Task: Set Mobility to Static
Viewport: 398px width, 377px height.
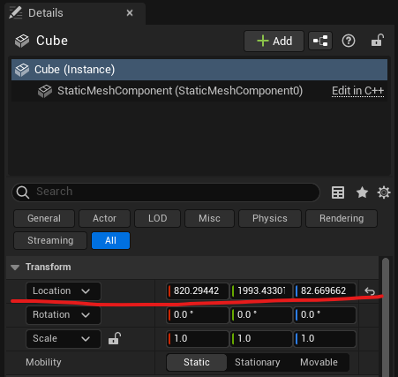Action: click(197, 362)
